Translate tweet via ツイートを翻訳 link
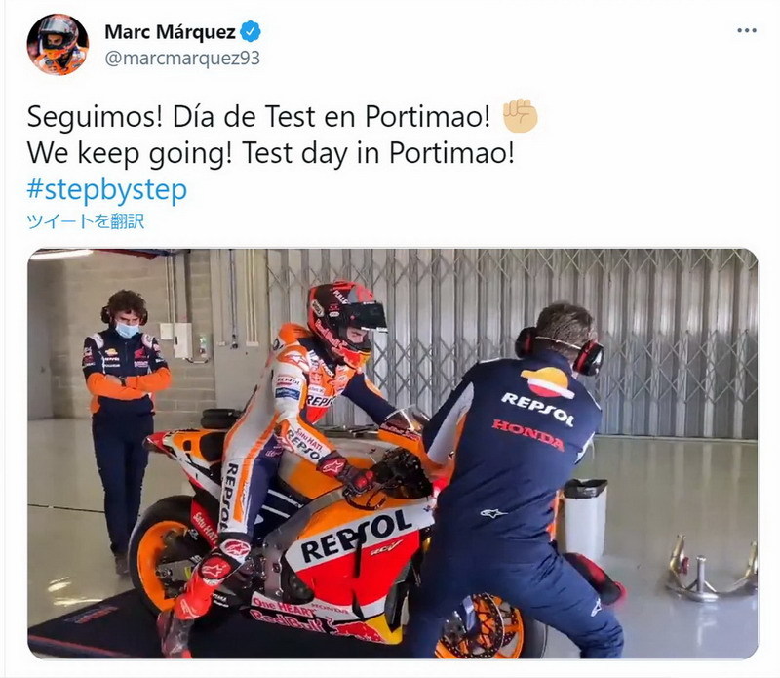The image size is (780, 678). [x=85, y=221]
